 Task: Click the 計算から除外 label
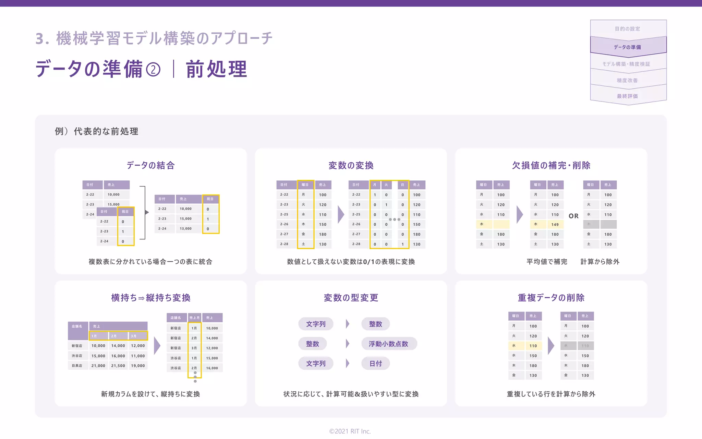click(600, 262)
